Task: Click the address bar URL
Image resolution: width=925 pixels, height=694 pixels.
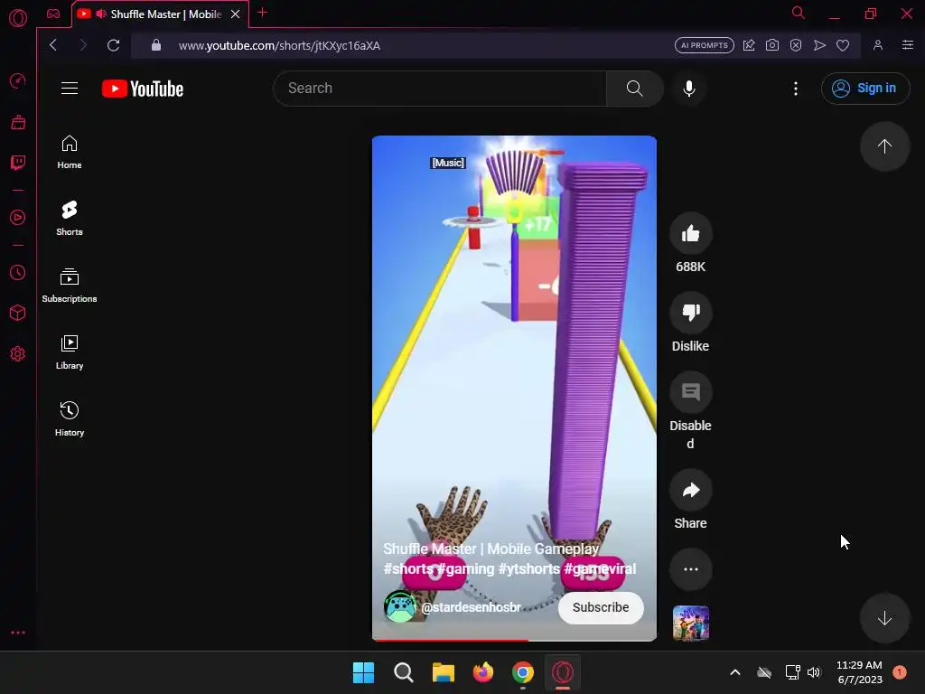Action: (x=279, y=45)
